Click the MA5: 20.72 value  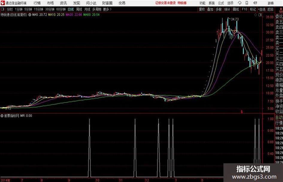tap(40, 15)
